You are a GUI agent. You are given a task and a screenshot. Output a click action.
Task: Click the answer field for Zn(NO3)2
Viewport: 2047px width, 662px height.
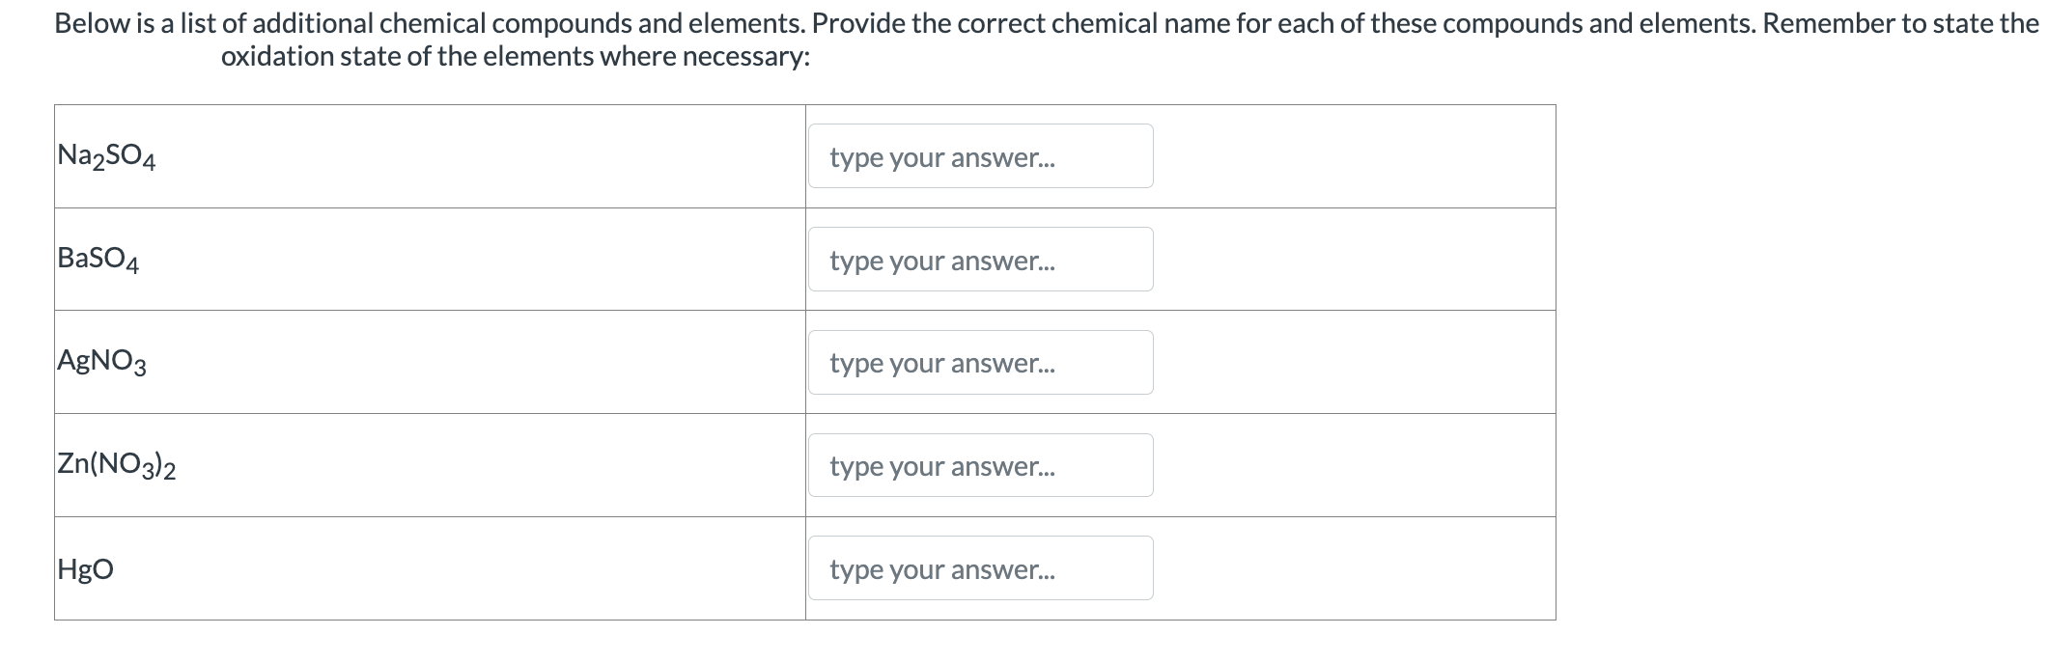tap(979, 464)
